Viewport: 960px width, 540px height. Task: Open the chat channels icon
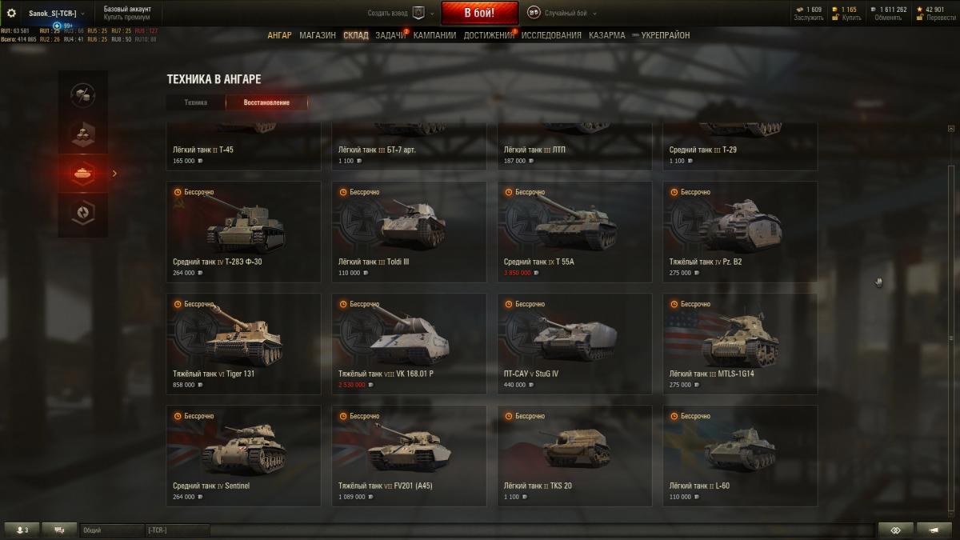59,530
